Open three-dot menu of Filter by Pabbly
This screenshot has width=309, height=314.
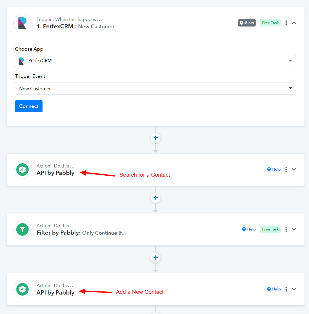(286, 229)
